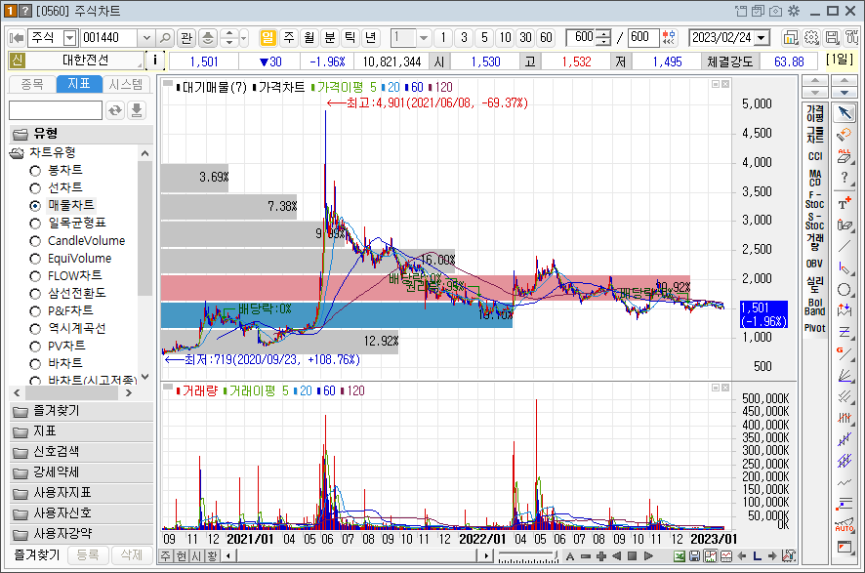Click the chart zoom slider at bottom
The width and height of the screenshot is (865, 573).
pos(527,556)
